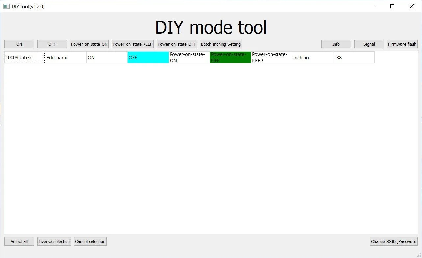The image size is (422, 258).
Task: Turn device ON via row ON cell
Action: [107, 57]
